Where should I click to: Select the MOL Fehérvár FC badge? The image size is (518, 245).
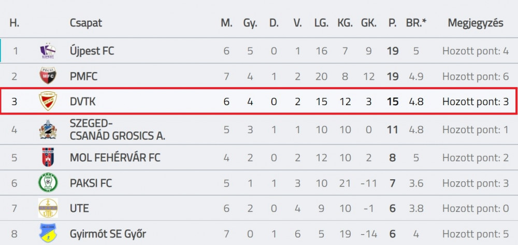[48, 157]
